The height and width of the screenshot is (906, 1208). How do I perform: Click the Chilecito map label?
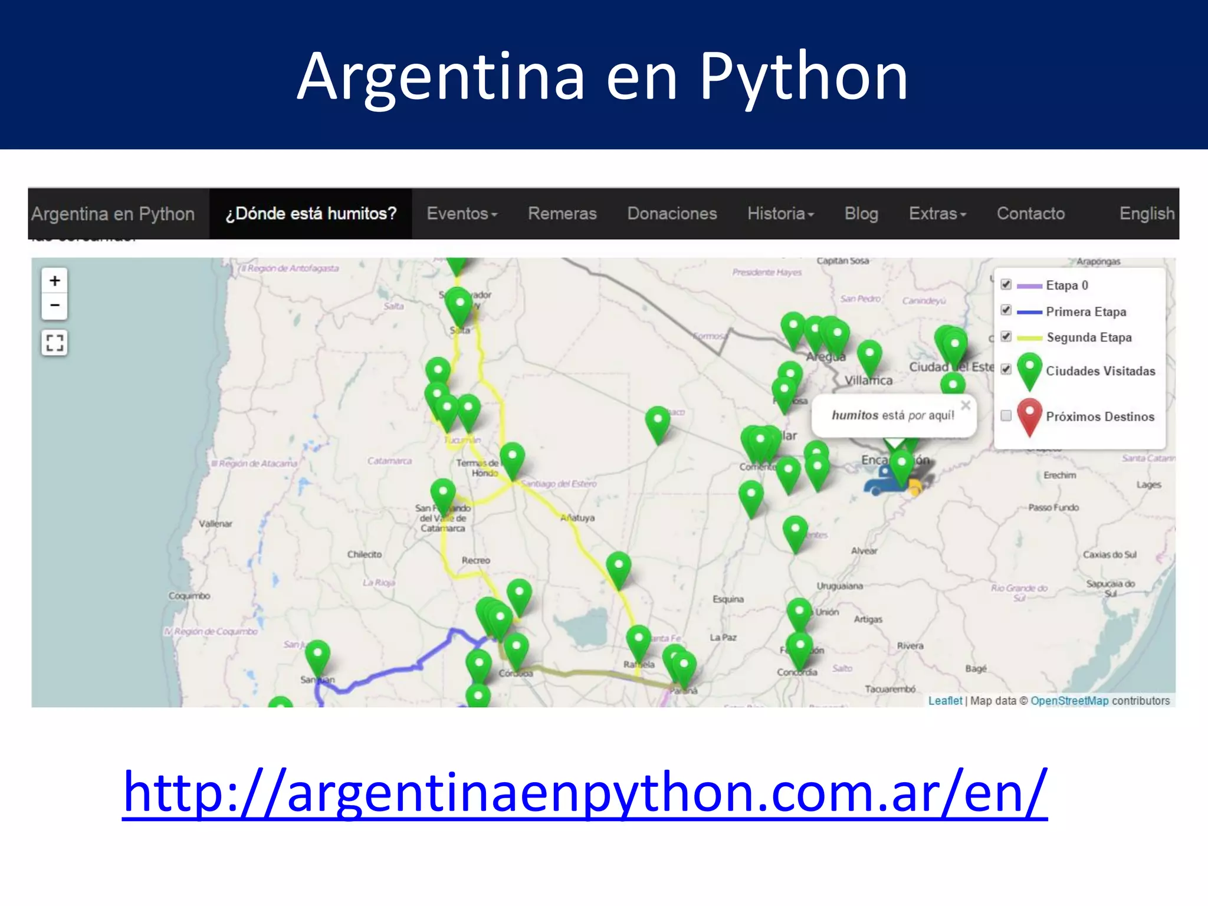[364, 554]
